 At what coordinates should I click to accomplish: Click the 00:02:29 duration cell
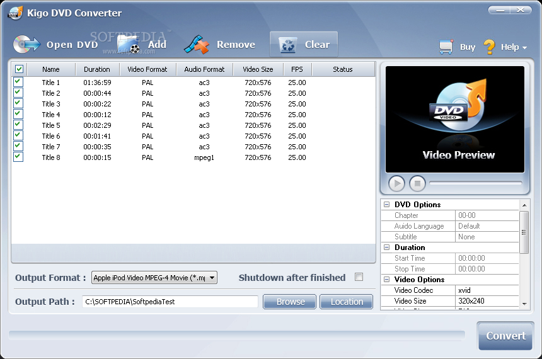point(97,125)
